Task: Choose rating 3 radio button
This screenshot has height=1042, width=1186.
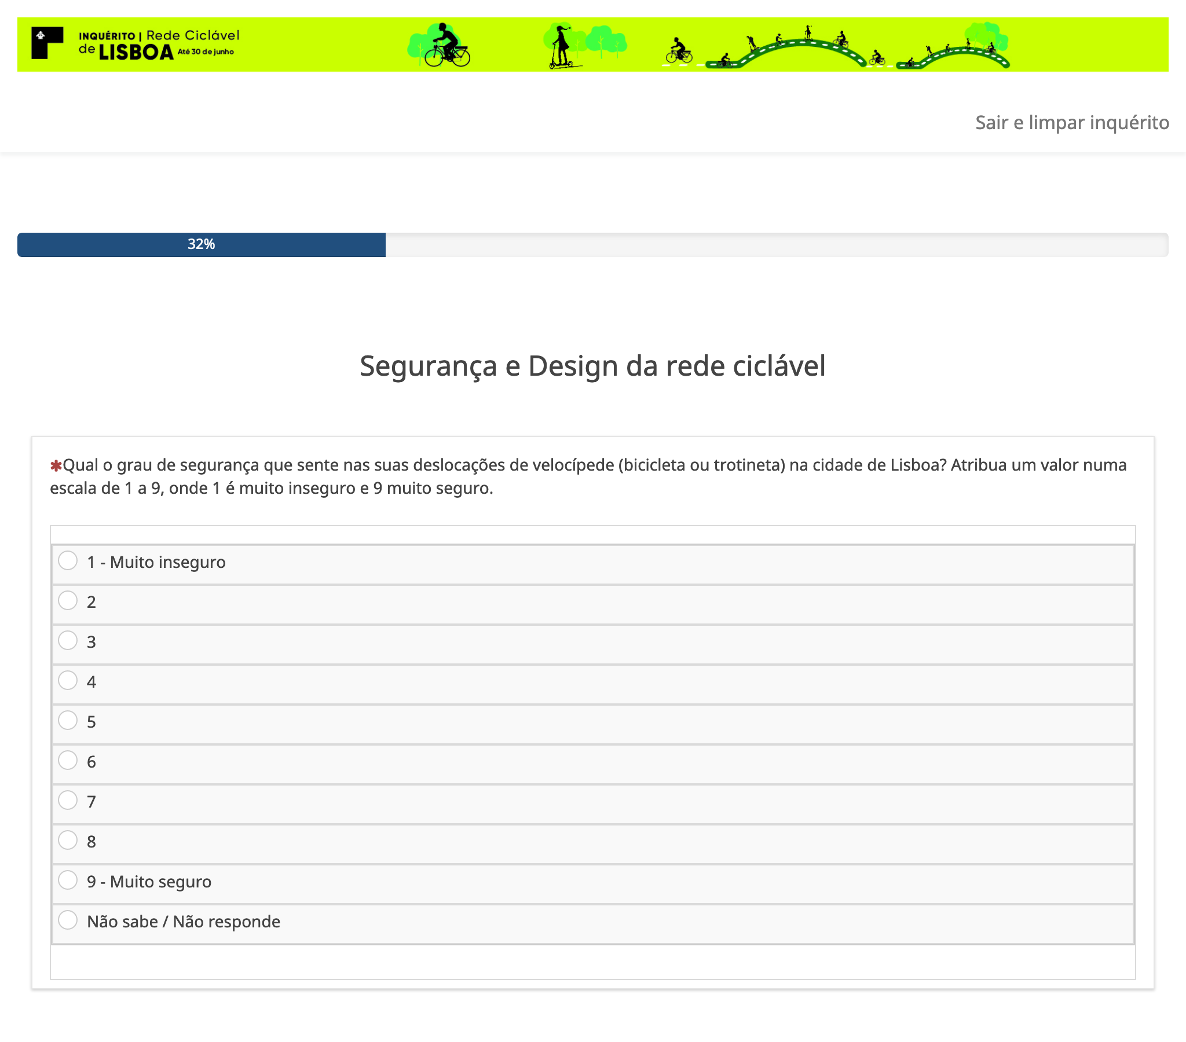Action: coord(68,641)
